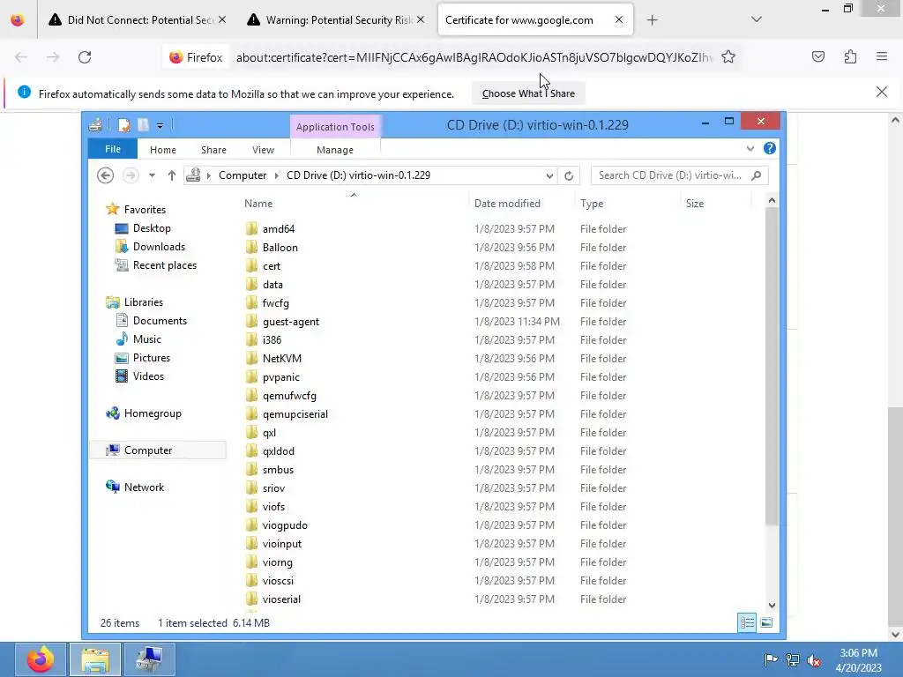Reload the Firefox page
Screen dimensions: 903x677
pos(85,57)
